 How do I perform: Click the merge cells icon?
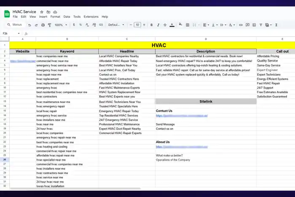[x=194, y=25]
